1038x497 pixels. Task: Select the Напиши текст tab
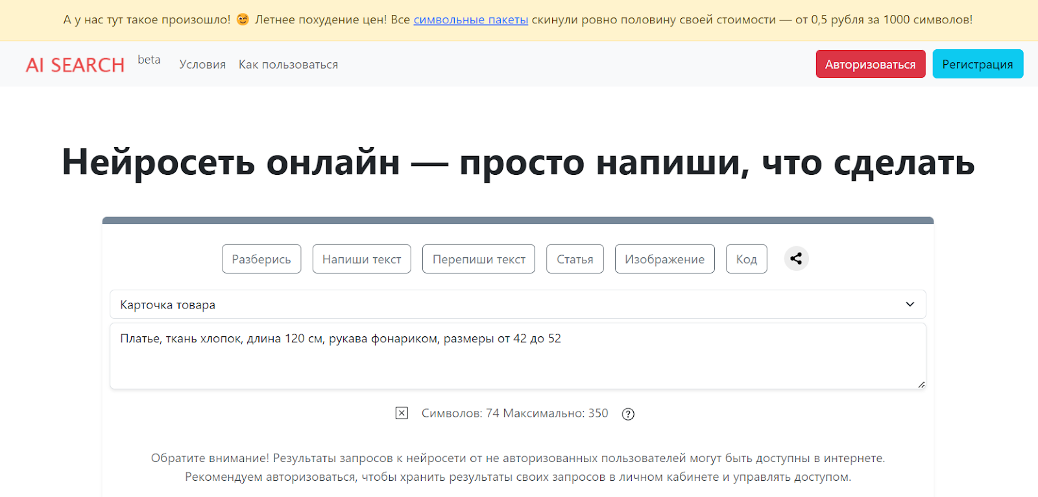pyautogui.click(x=361, y=259)
